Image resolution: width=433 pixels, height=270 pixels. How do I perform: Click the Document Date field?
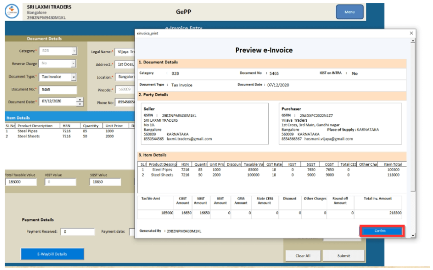pos(57,101)
